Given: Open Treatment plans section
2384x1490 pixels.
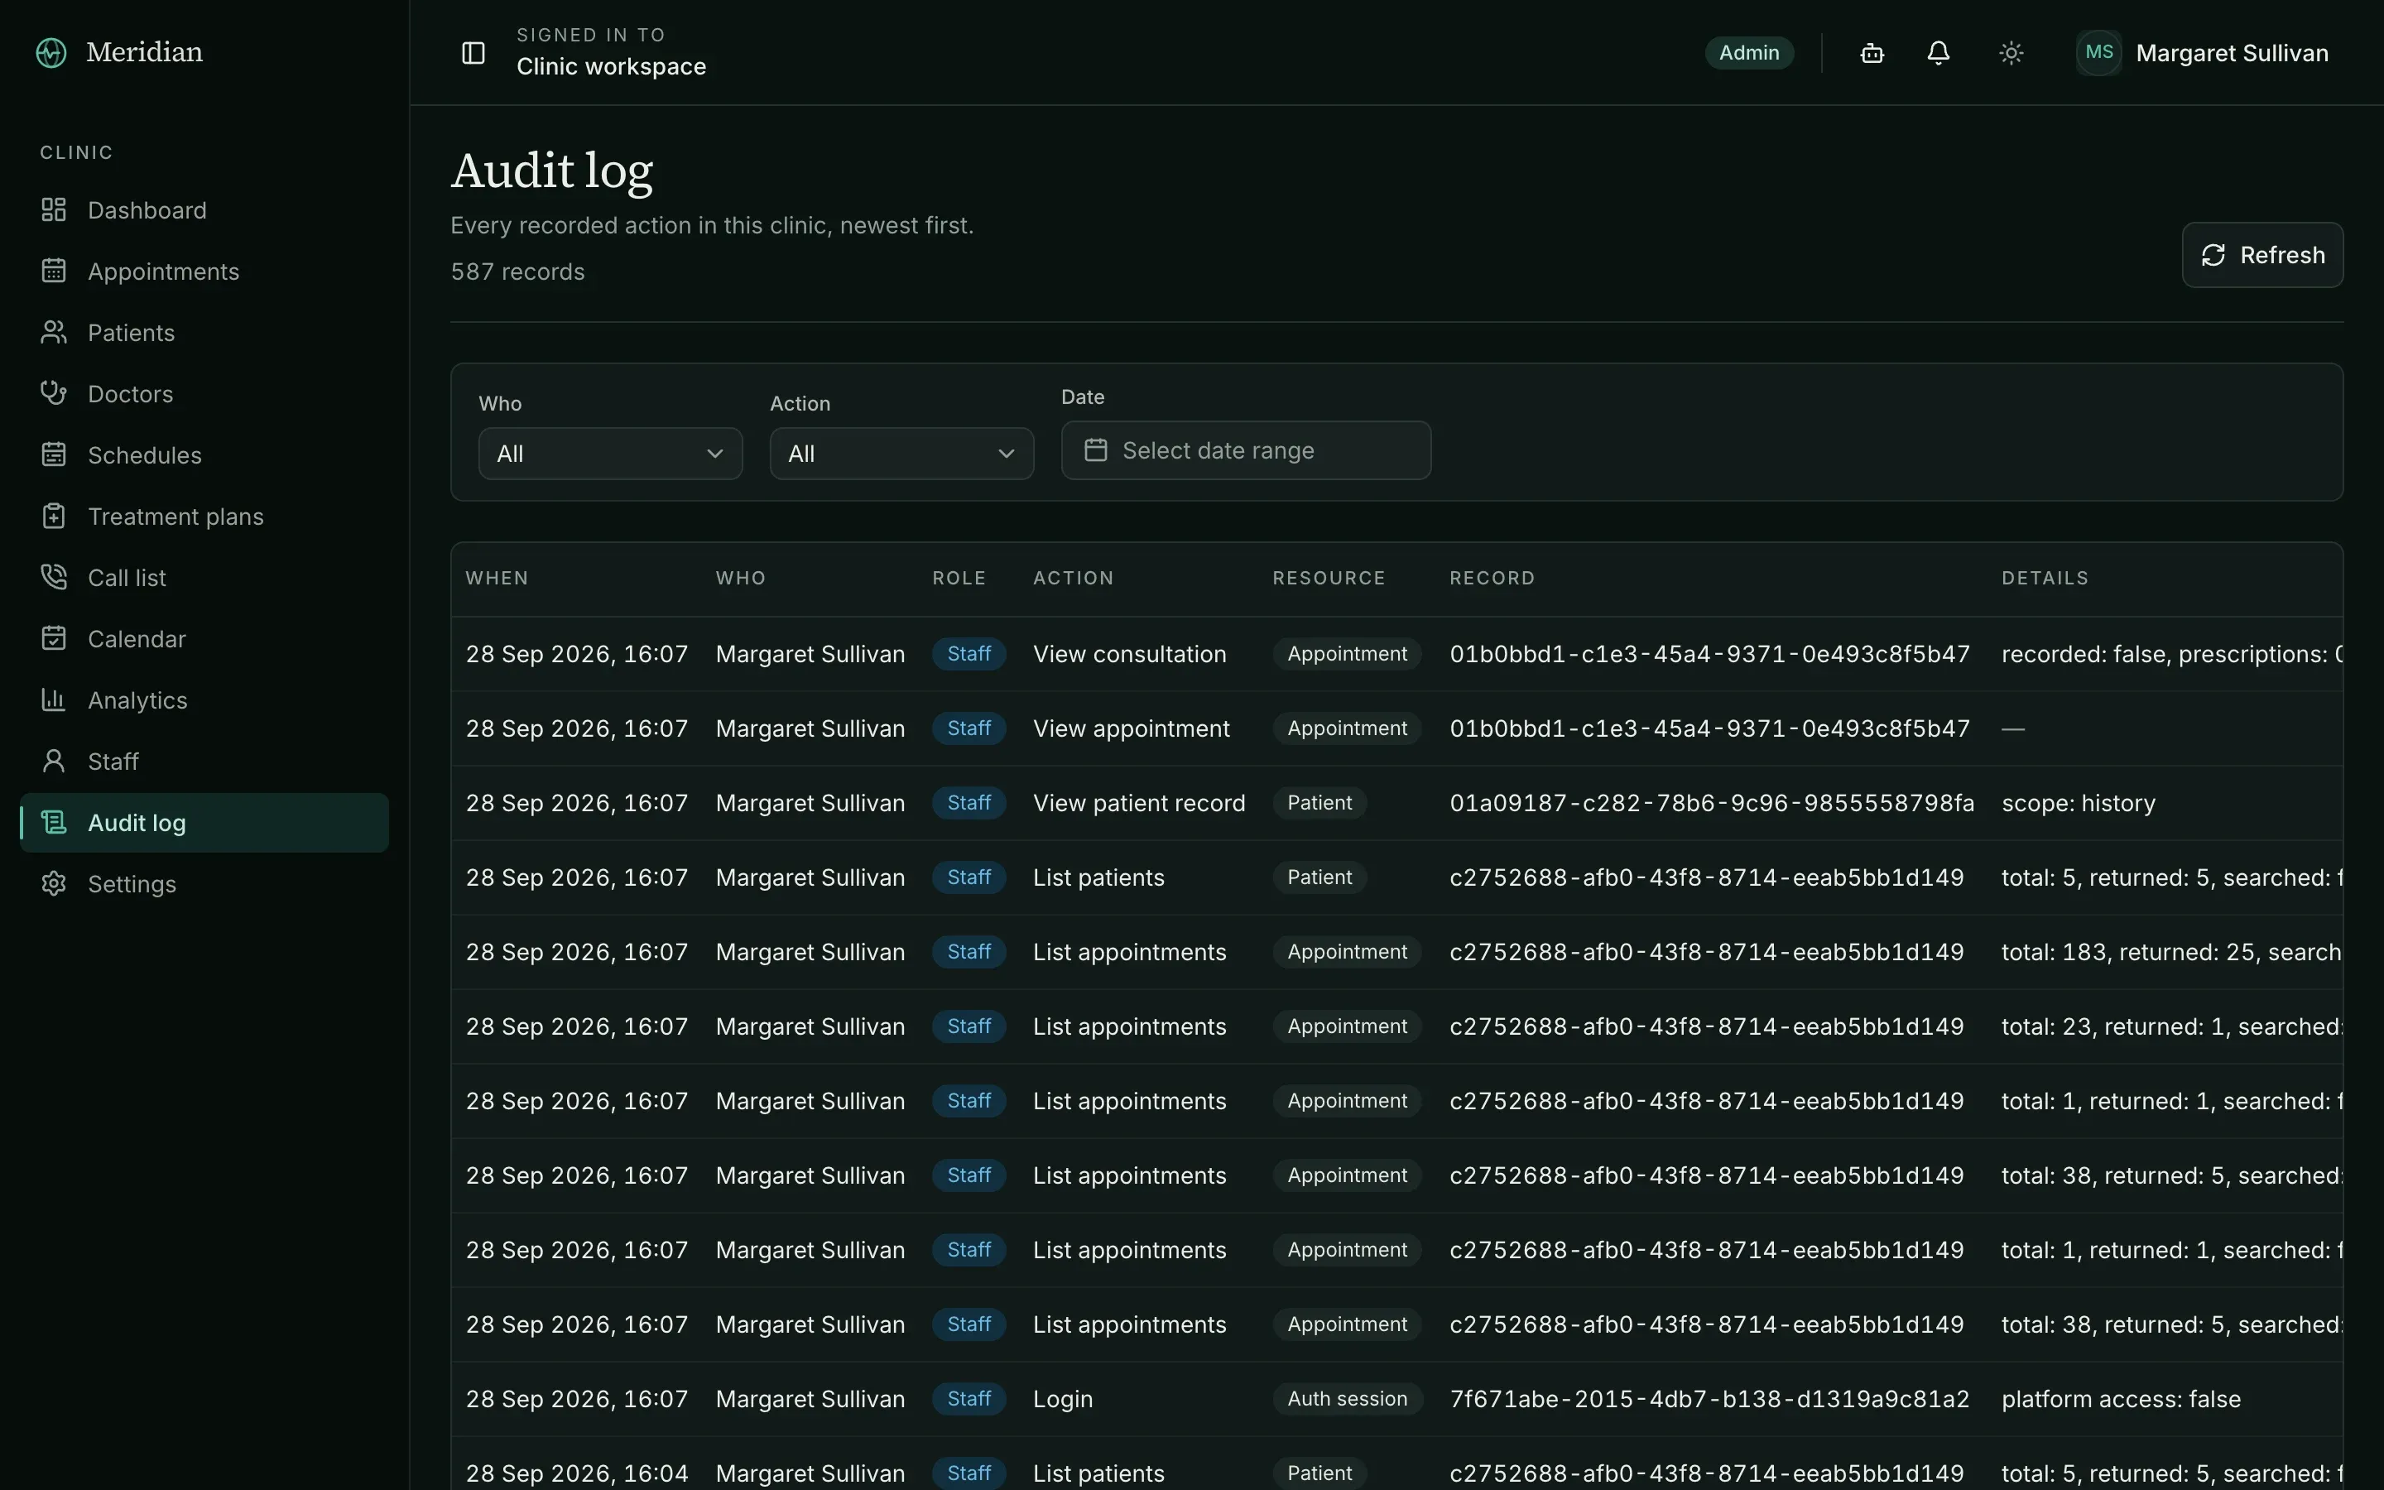Looking at the screenshot, I should (x=204, y=516).
